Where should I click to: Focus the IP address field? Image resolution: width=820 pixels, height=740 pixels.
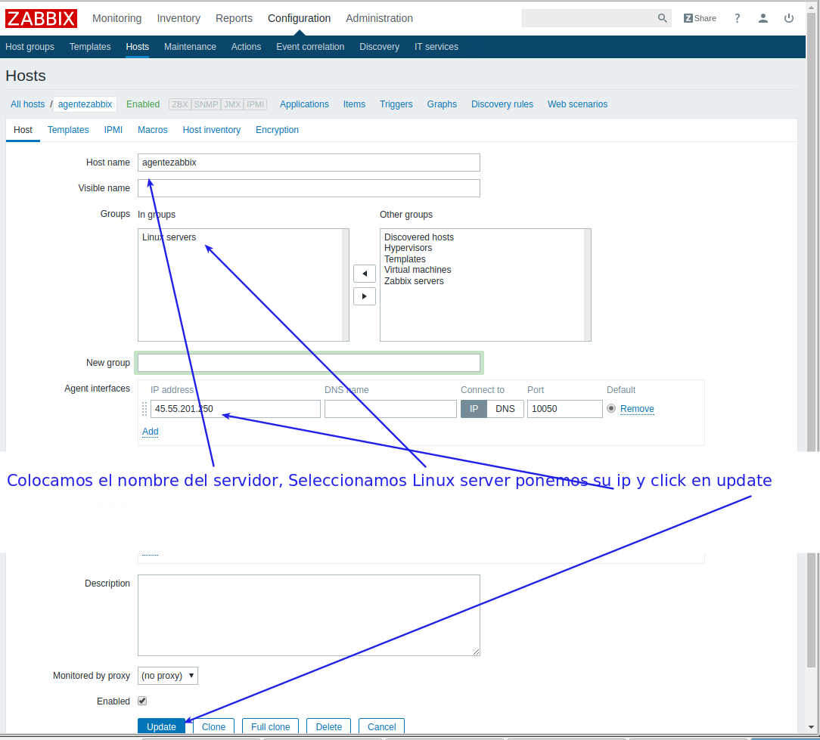pos(235,409)
